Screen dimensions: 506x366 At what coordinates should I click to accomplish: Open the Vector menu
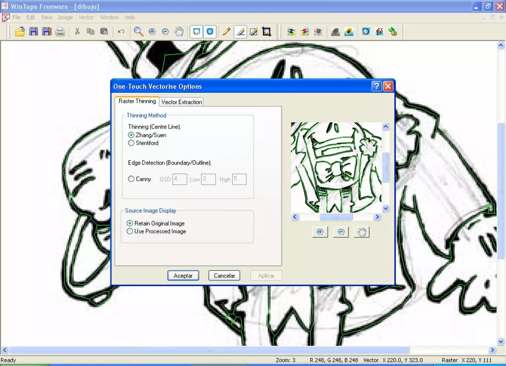[86, 17]
